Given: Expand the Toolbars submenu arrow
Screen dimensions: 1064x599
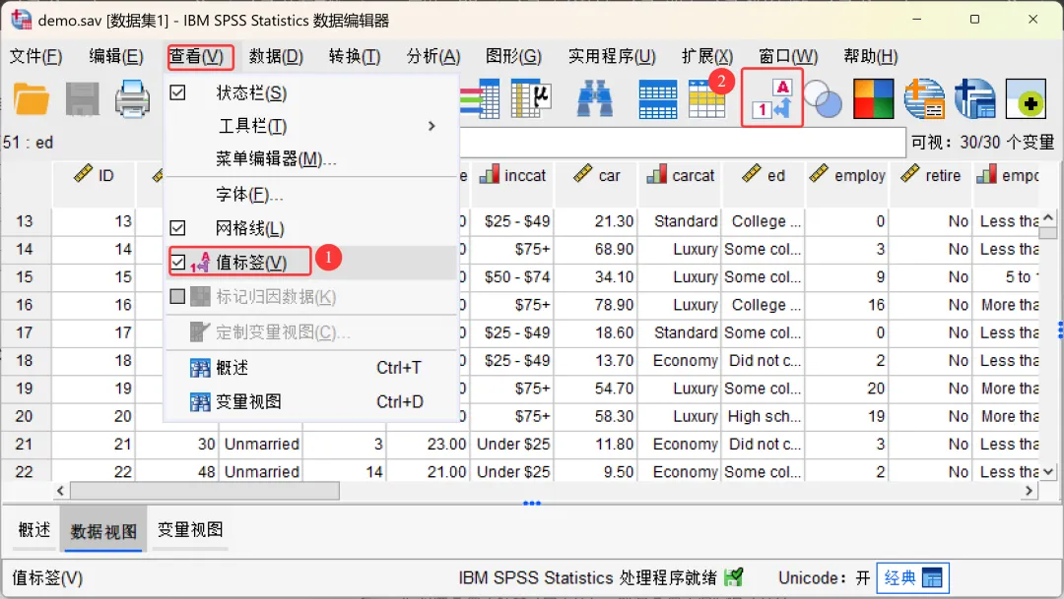Looking at the screenshot, I should pyautogui.click(x=432, y=126).
